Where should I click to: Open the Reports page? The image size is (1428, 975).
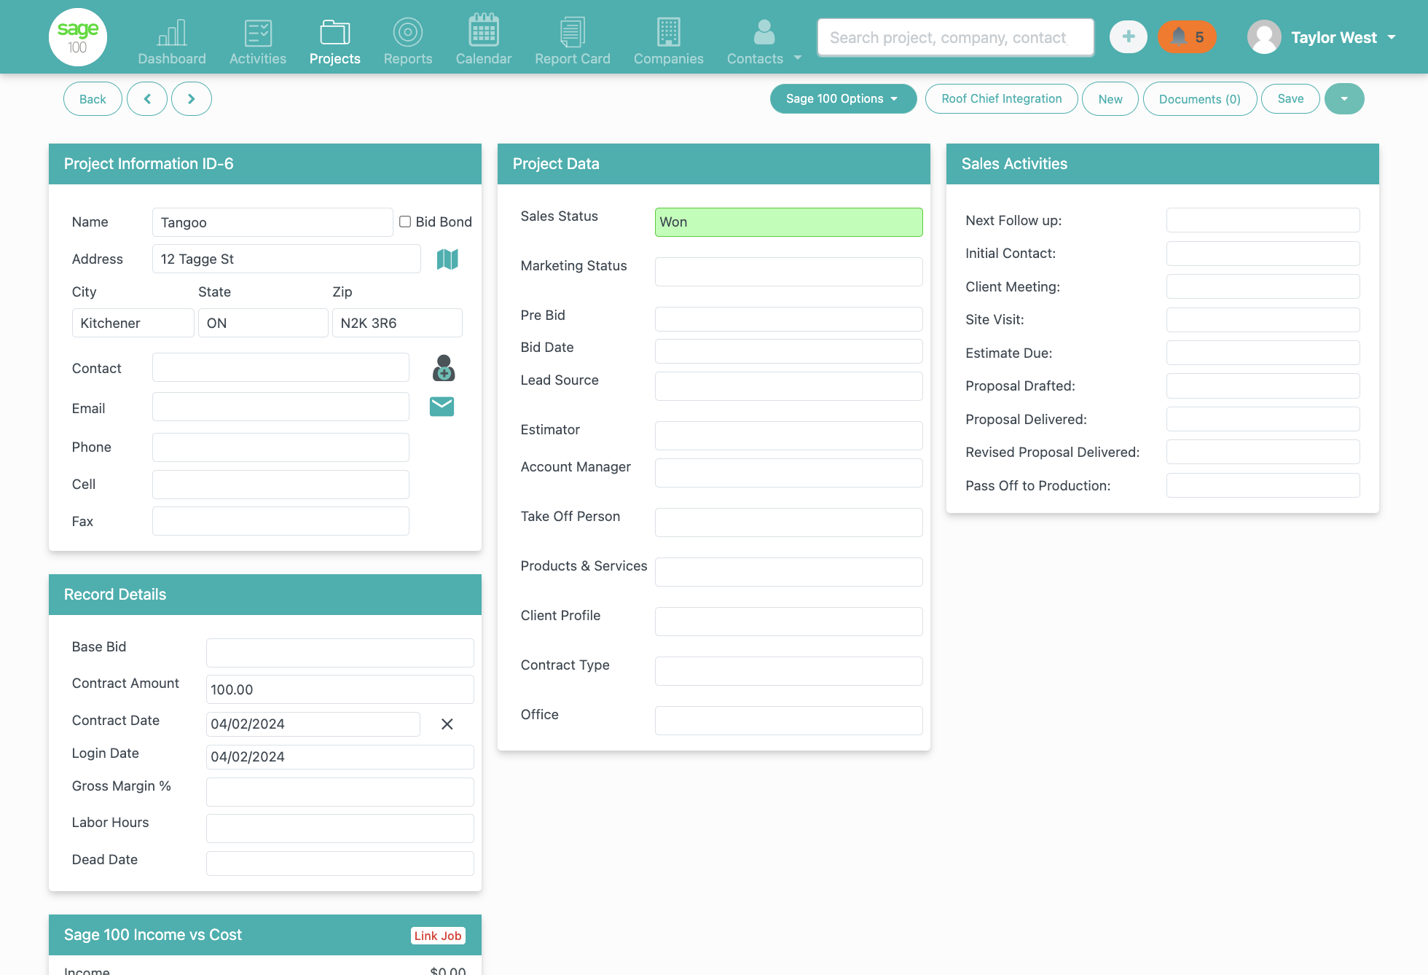pyautogui.click(x=408, y=42)
